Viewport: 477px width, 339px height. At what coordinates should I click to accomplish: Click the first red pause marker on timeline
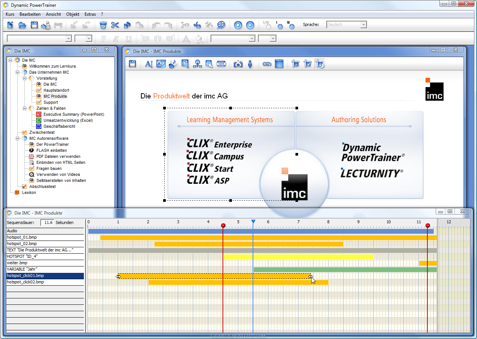(x=223, y=225)
